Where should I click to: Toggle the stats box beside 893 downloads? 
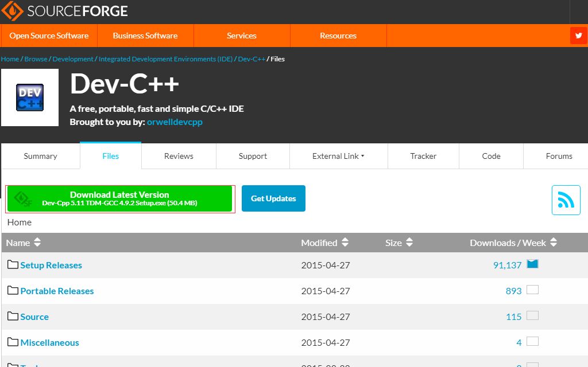[532, 290]
